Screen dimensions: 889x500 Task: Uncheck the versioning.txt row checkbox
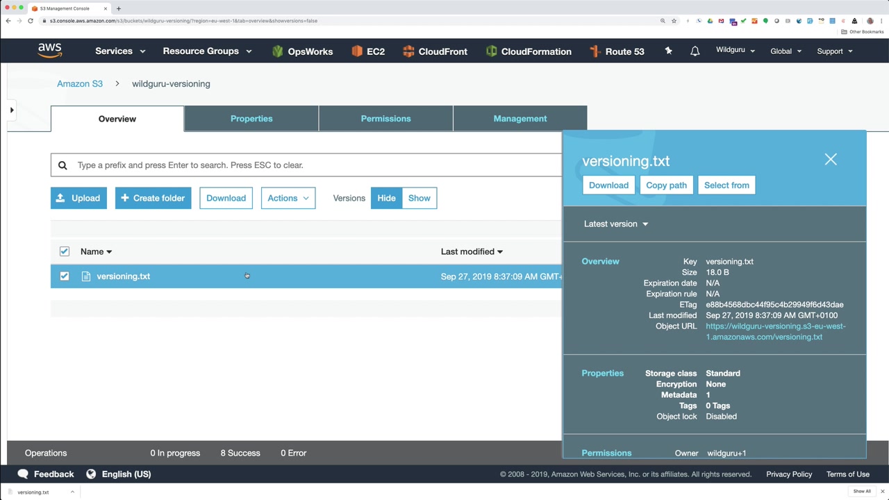point(65,276)
